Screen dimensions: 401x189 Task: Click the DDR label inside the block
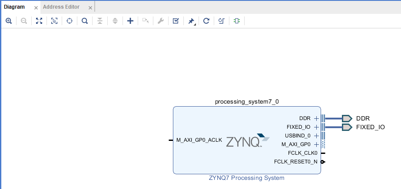pos(305,118)
